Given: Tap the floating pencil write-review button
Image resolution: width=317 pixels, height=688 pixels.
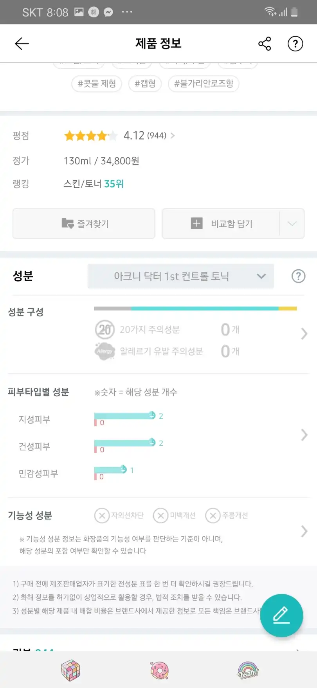Looking at the screenshot, I should tap(281, 615).
